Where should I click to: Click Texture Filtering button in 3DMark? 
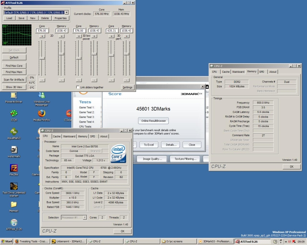pyautogui.click(x=185, y=159)
